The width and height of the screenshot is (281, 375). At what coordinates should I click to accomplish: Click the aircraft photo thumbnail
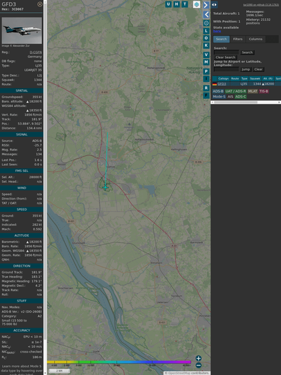22,30
